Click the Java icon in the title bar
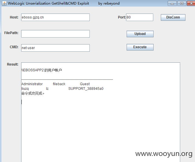The height and width of the screenshot is (162, 195). tap(4, 3)
